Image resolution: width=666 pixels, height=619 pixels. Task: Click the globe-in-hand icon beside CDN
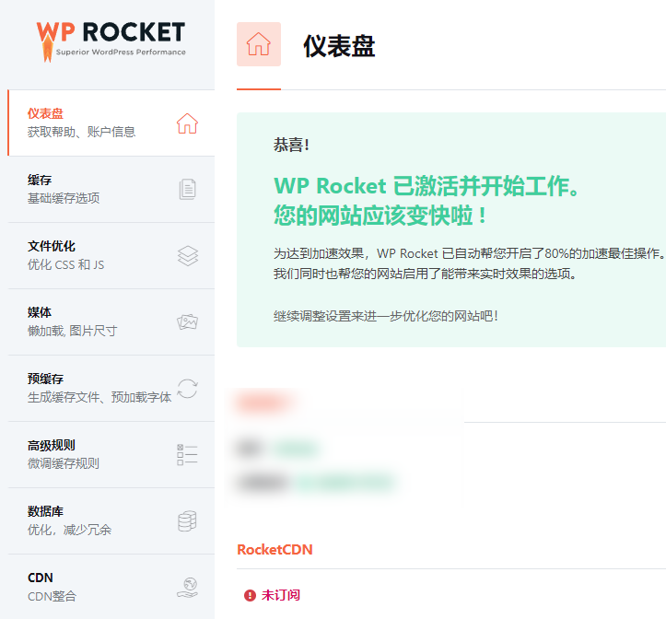187,588
